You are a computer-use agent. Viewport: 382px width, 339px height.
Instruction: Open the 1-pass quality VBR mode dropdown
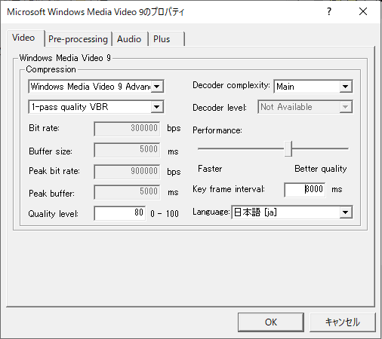pyautogui.click(x=96, y=107)
